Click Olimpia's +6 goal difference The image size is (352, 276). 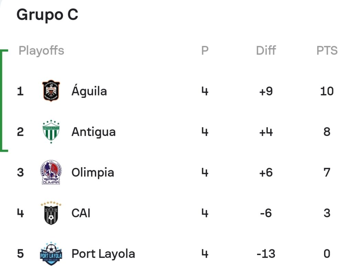[266, 172]
